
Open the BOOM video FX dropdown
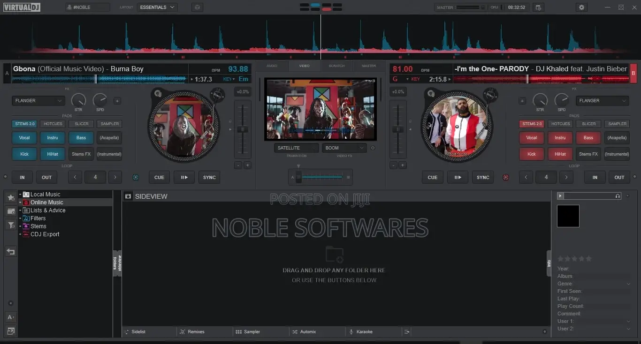pyautogui.click(x=344, y=148)
